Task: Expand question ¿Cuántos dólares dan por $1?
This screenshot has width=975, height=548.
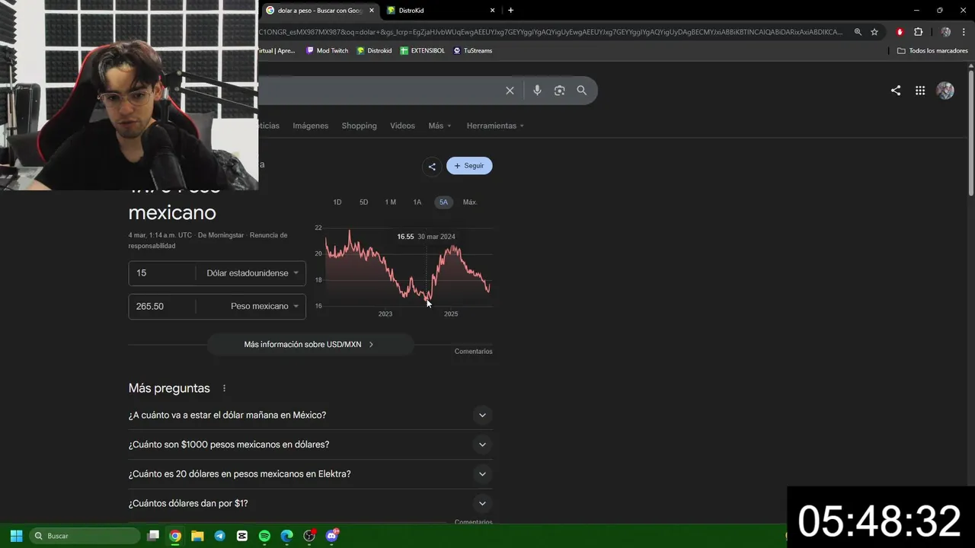Action: pyautogui.click(x=310, y=503)
